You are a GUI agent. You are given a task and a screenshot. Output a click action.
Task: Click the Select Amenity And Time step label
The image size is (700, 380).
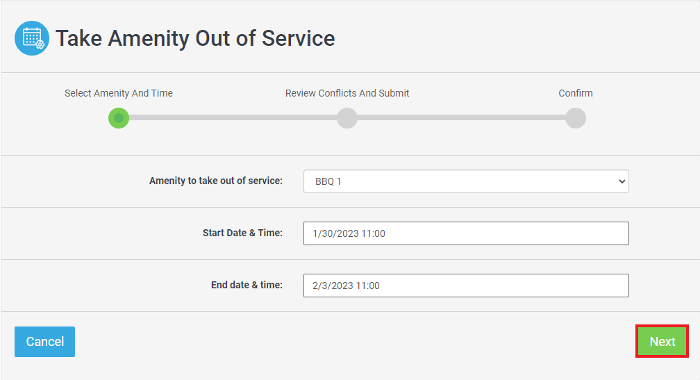point(119,93)
